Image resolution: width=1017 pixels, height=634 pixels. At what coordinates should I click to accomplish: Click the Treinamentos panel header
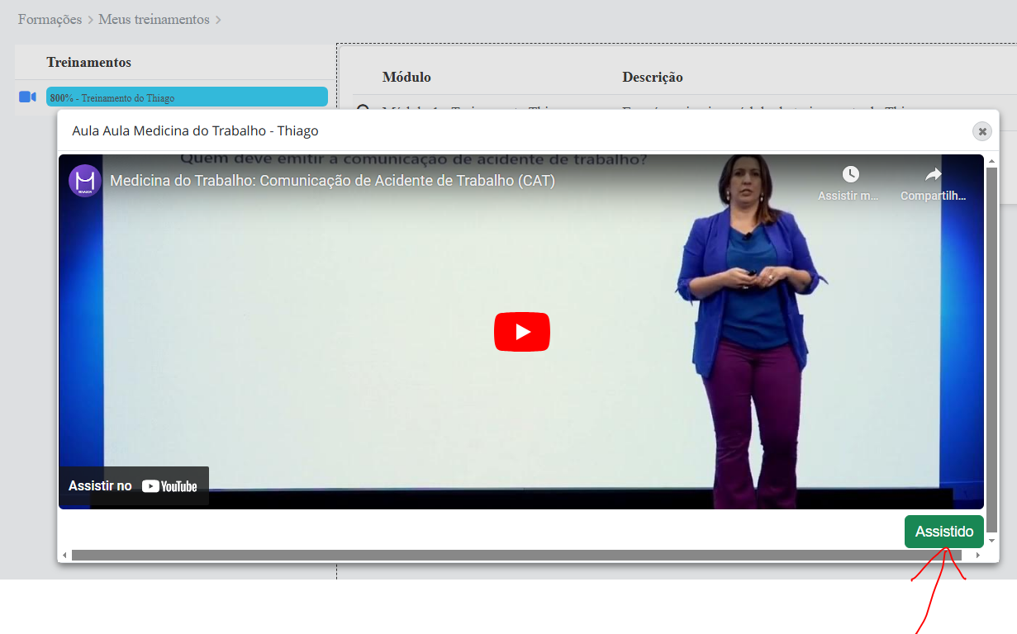click(88, 62)
